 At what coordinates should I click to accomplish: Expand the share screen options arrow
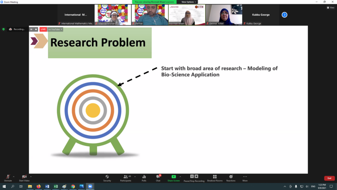point(180,177)
